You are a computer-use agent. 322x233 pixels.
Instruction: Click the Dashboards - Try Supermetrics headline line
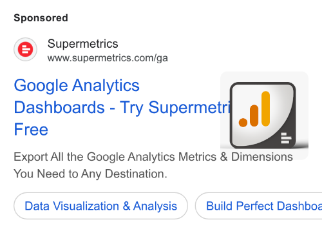(122, 107)
